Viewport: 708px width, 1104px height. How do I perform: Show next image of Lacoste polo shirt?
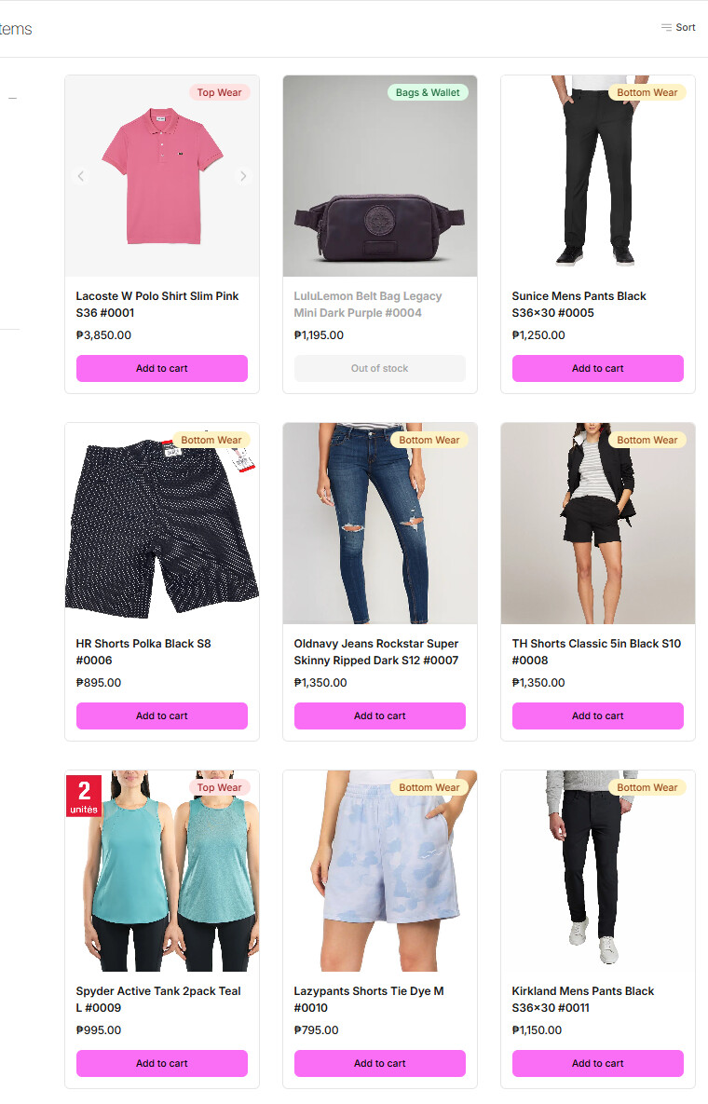click(243, 176)
